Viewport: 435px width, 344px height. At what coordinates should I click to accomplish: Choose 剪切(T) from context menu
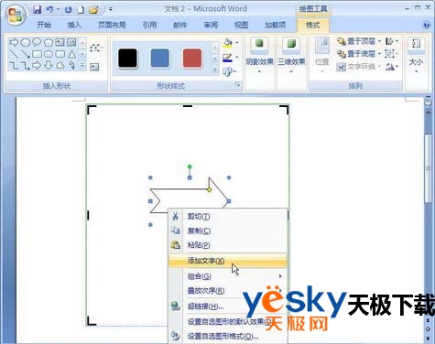point(228,217)
